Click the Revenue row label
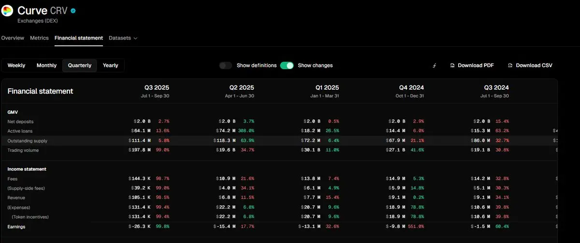580x243 pixels. point(16,198)
